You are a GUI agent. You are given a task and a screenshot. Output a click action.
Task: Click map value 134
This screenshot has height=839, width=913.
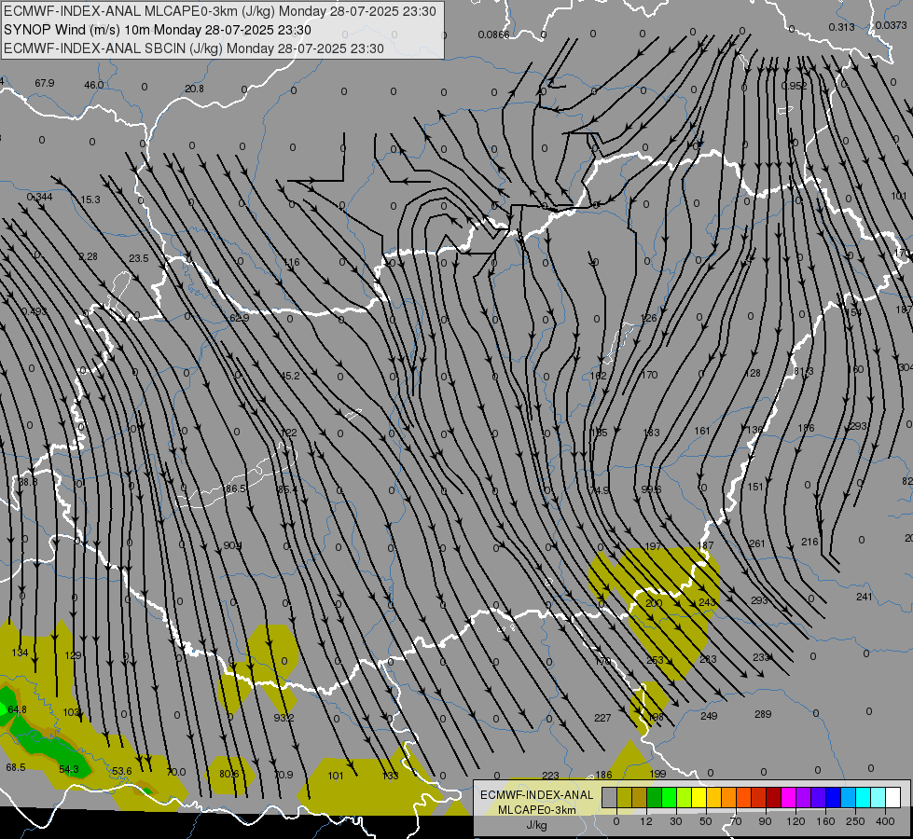[20, 653]
